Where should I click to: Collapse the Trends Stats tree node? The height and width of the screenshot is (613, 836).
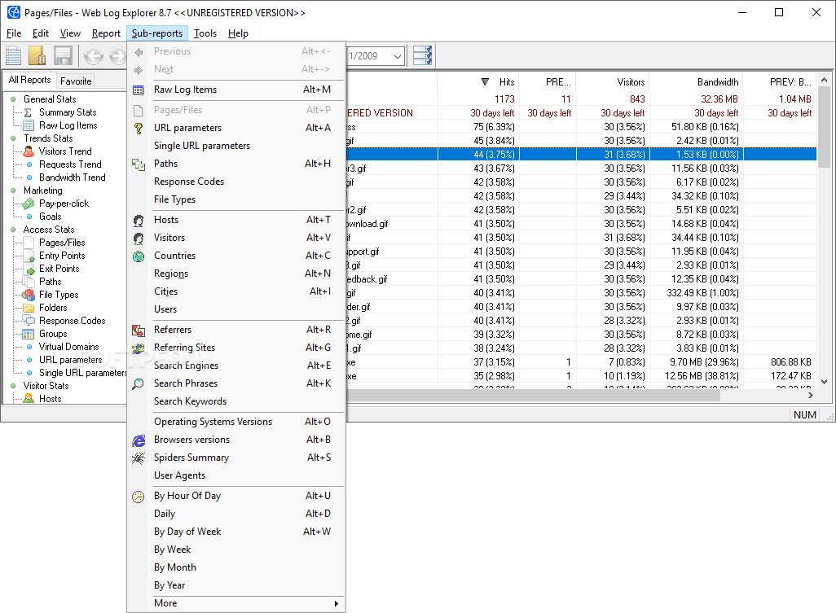[x=13, y=138]
